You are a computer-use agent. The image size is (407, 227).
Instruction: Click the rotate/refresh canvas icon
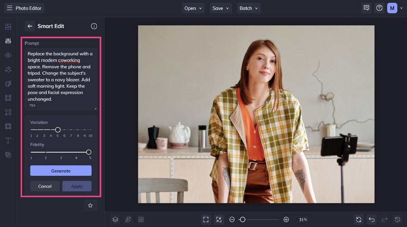359,220
